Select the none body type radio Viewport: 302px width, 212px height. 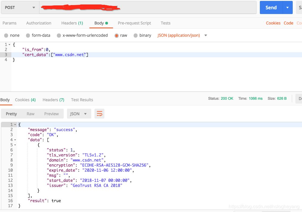coord(6,36)
